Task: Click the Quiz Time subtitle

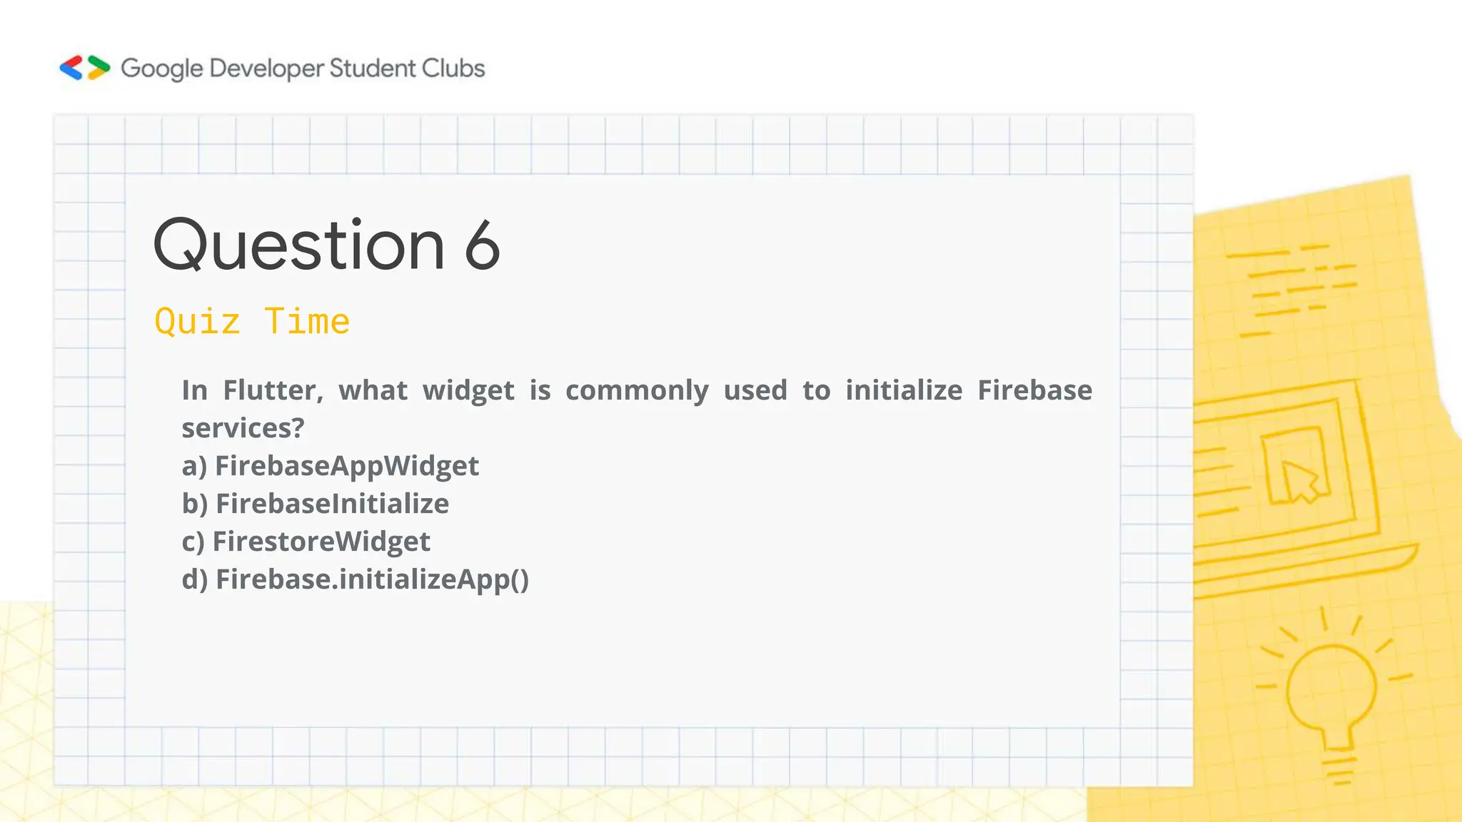Action: pyautogui.click(x=252, y=321)
